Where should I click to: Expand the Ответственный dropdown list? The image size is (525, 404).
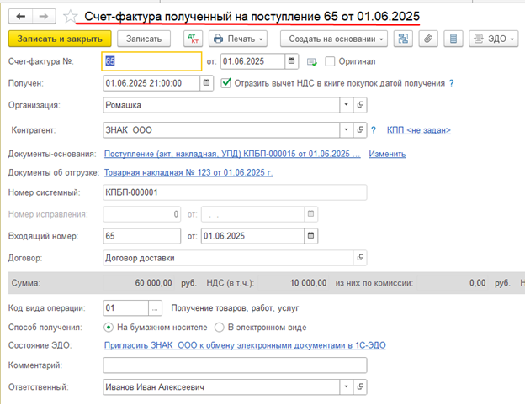tap(347, 386)
